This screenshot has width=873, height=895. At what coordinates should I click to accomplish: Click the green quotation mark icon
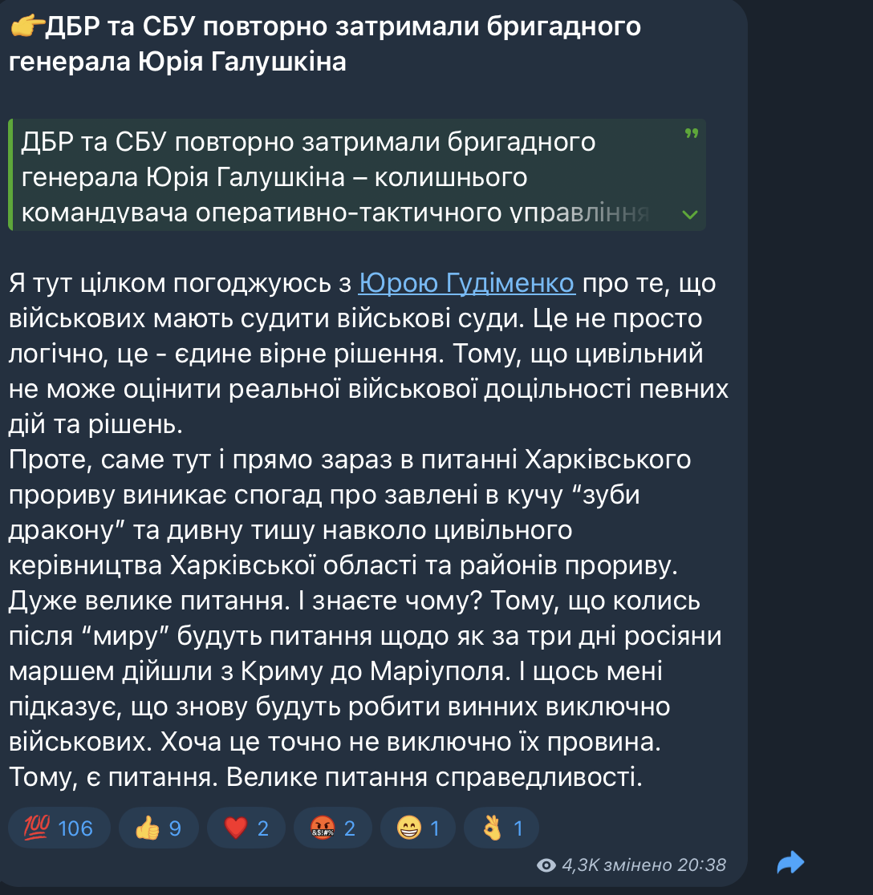pos(692,134)
